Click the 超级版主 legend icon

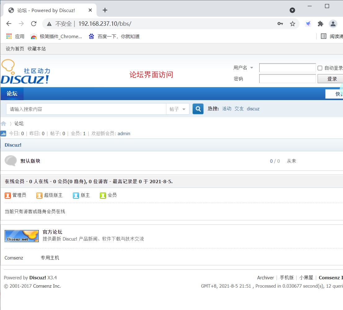pyautogui.click(x=39, y=195)
